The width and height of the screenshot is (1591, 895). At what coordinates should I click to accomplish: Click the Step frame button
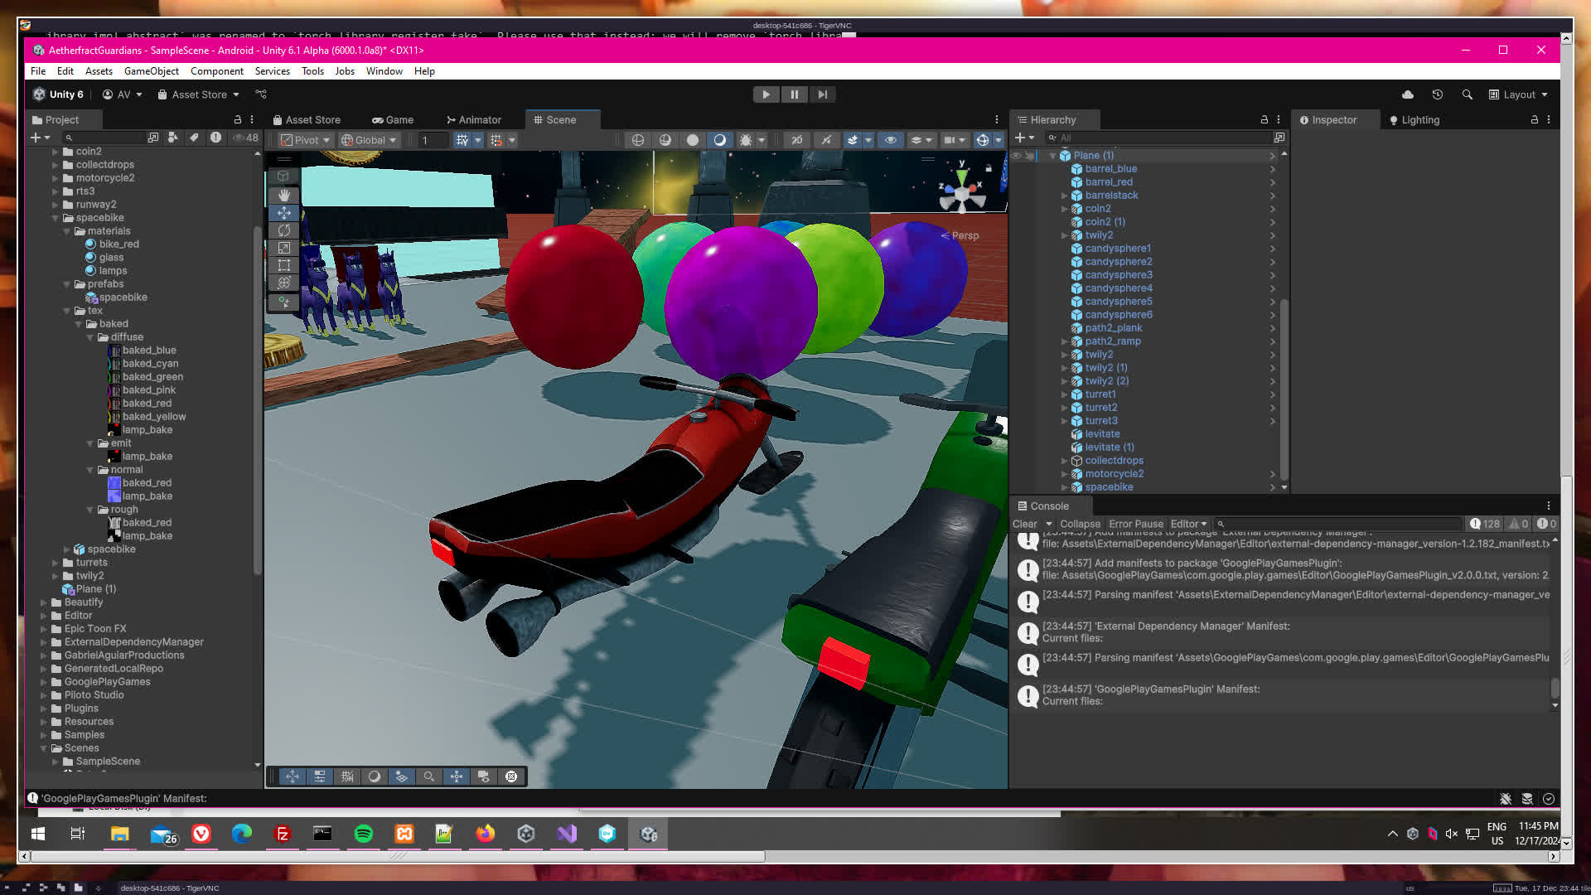(x=822, y=94)
